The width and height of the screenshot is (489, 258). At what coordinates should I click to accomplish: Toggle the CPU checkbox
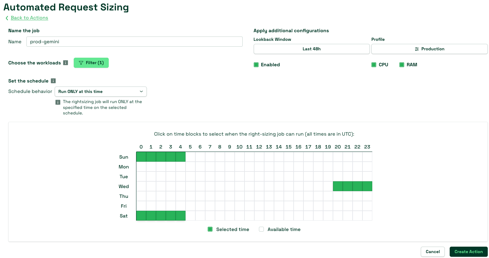click(x=374, y=65)
